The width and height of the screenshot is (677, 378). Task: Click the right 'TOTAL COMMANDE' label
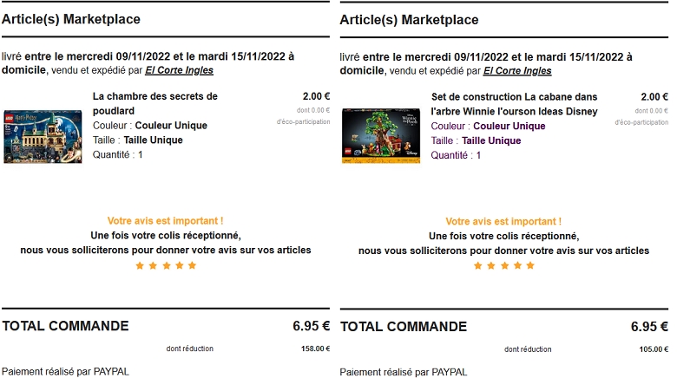tap(404, 327)
